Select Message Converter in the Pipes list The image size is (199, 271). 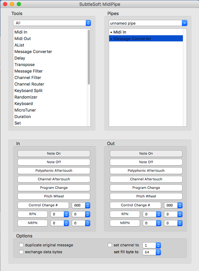coord(146,39)
